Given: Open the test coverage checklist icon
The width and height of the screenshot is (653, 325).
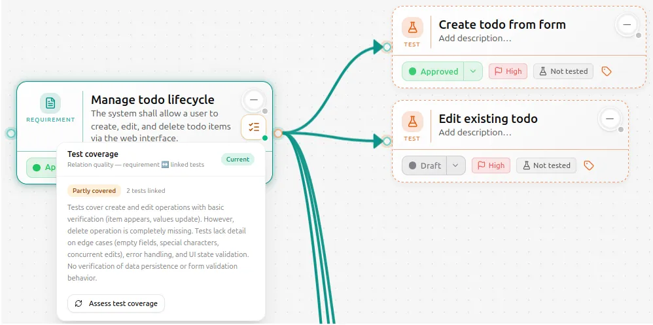Looking at the screenshot, I should (x=254, y=128).
